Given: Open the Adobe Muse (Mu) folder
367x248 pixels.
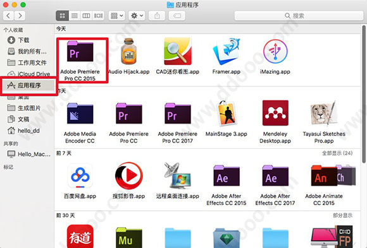Looking at the screenshot, I should coord(128,237).
